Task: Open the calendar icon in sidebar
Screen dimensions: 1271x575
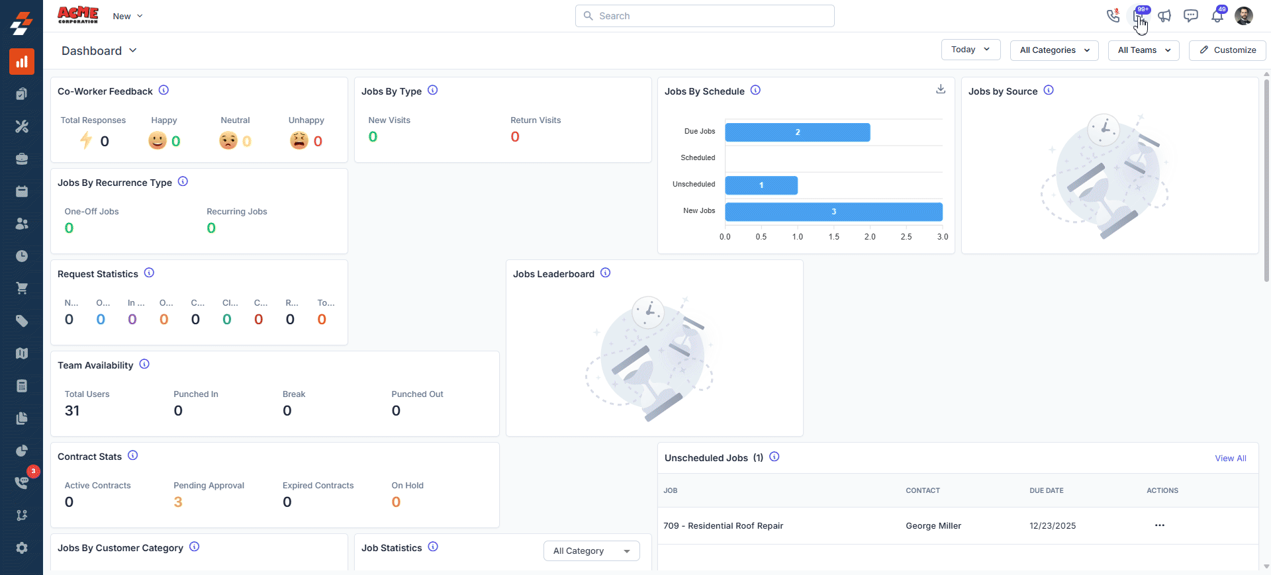Action: [x=22, y=191]
